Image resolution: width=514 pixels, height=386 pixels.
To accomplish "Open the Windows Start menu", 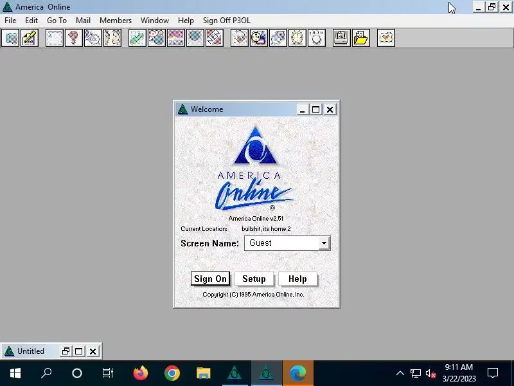I will coord(15,373).
